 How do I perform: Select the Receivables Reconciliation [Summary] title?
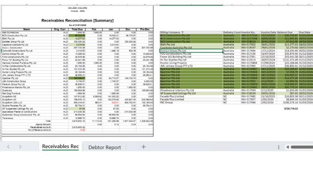tap(77, 21)
